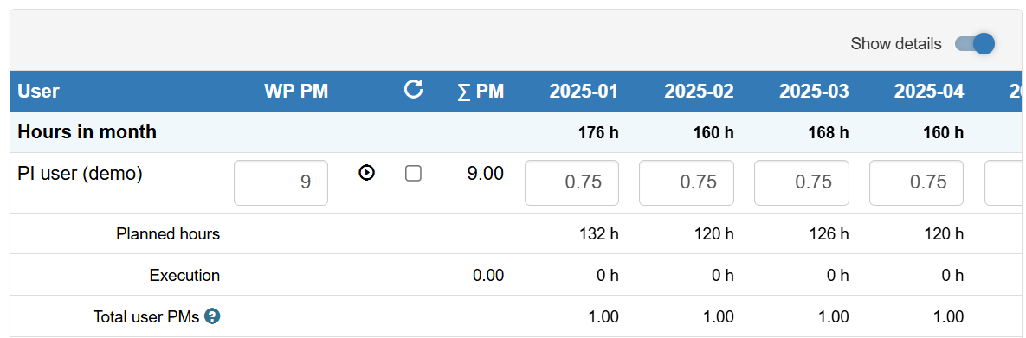Click the 2025-01 column header
The height and width of the screenshot is (338, 1026).
pyautogui.click(x=584, y=92)
